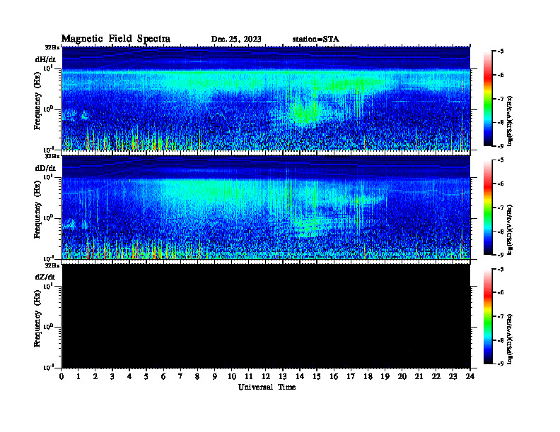Click the "-9" value on dH/dt color bar

(x=501, y=146)
